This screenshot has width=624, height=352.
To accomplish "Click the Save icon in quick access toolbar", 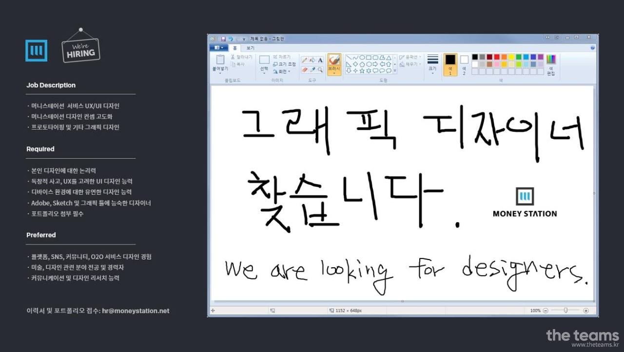I will pos(223,39).
